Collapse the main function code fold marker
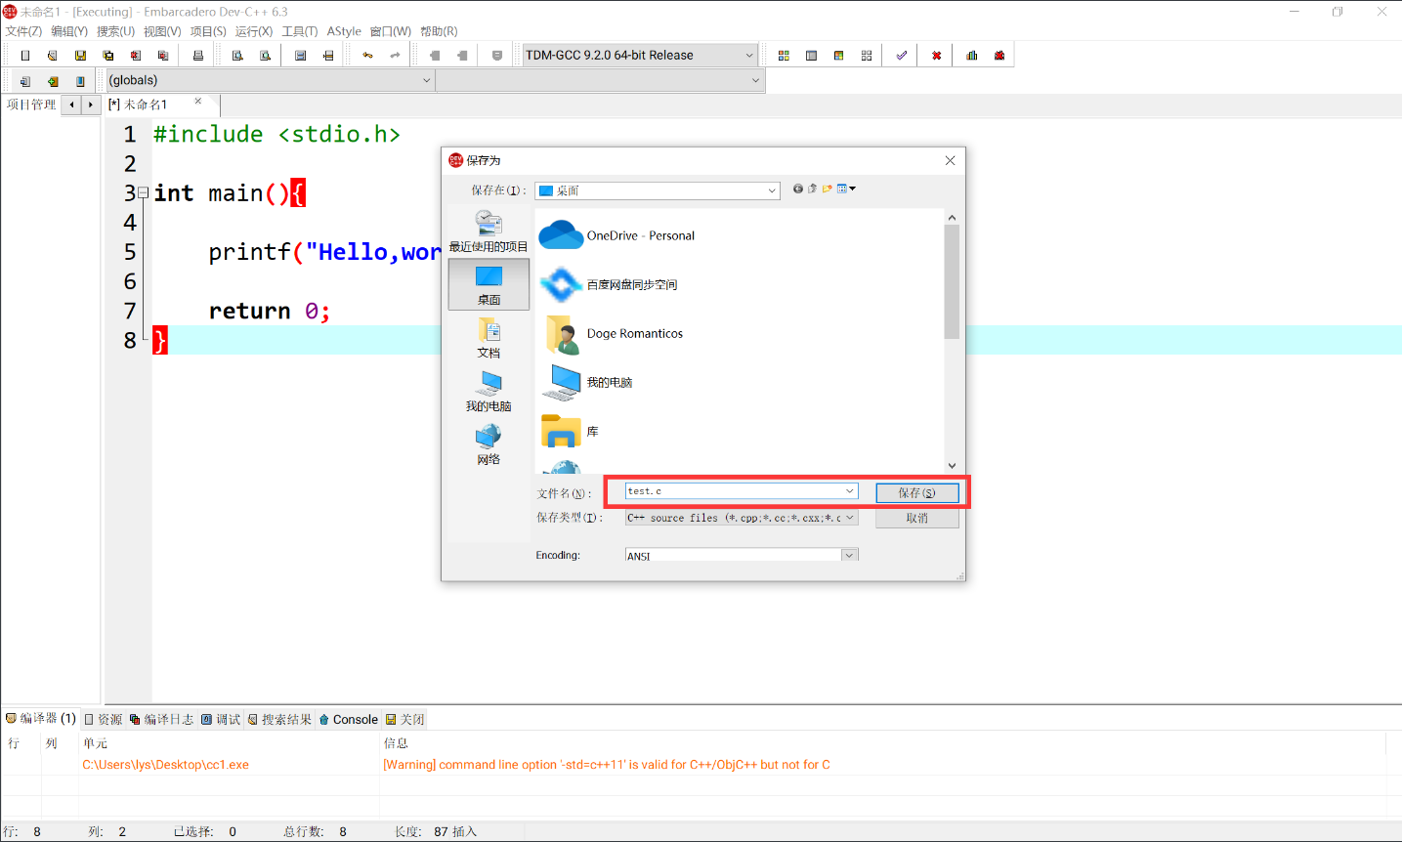This screenshot has height=842, width=1402. (x=144, y=193)
